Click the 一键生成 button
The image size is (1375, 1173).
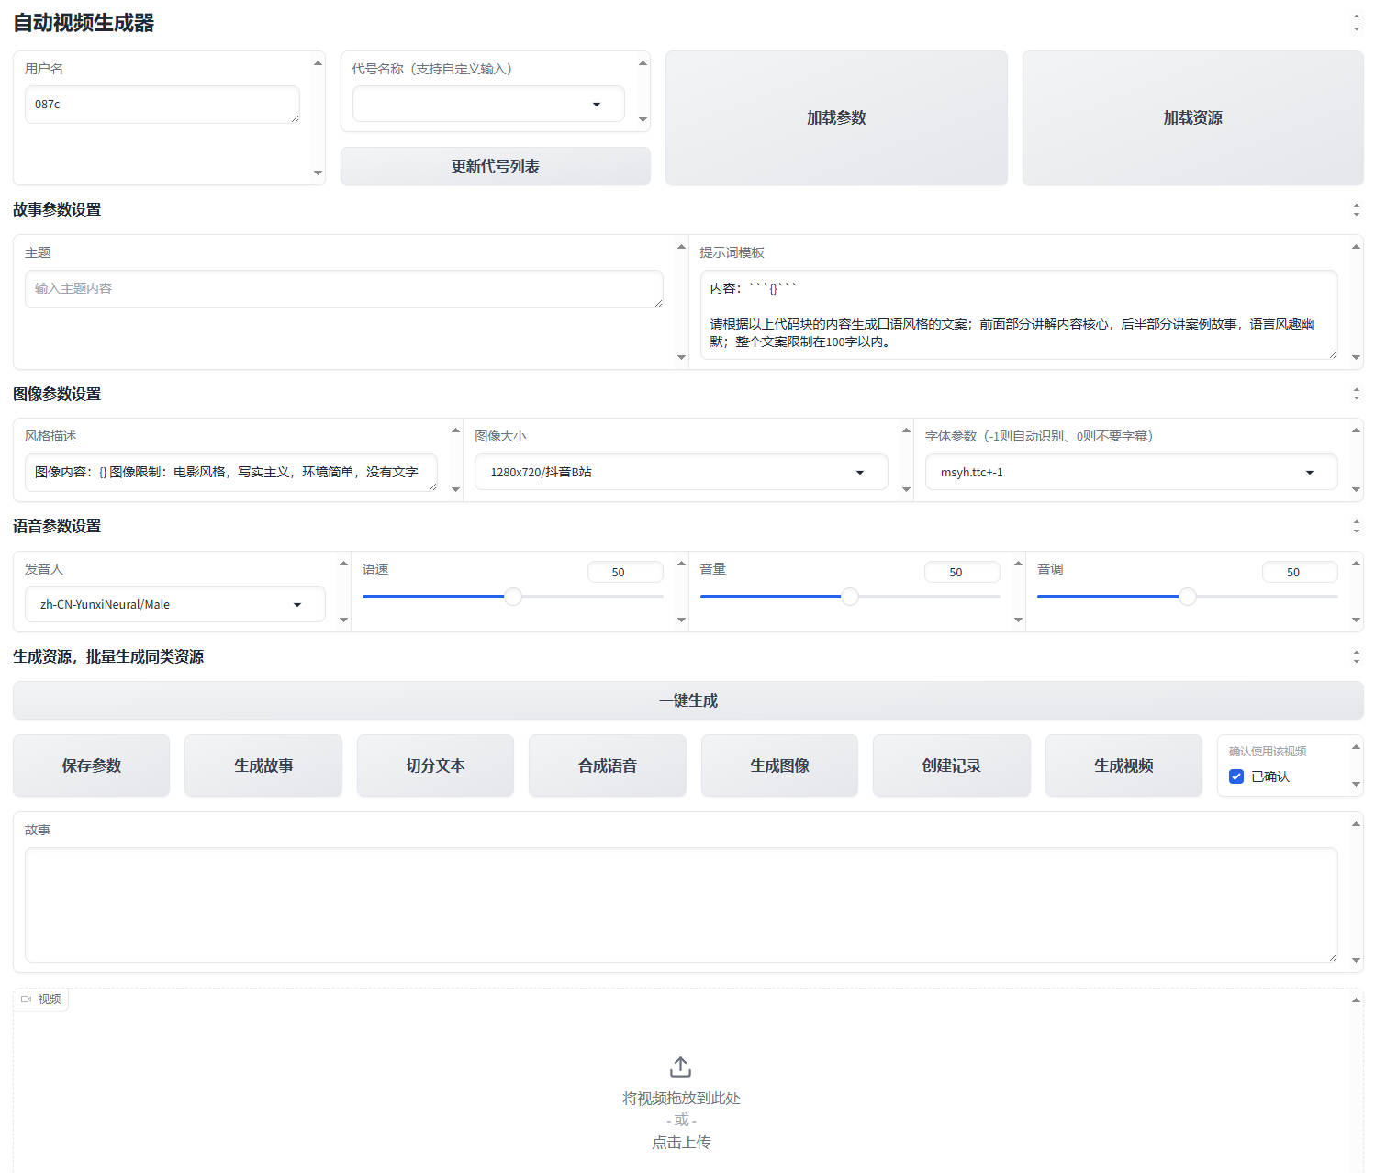[688, 700]
